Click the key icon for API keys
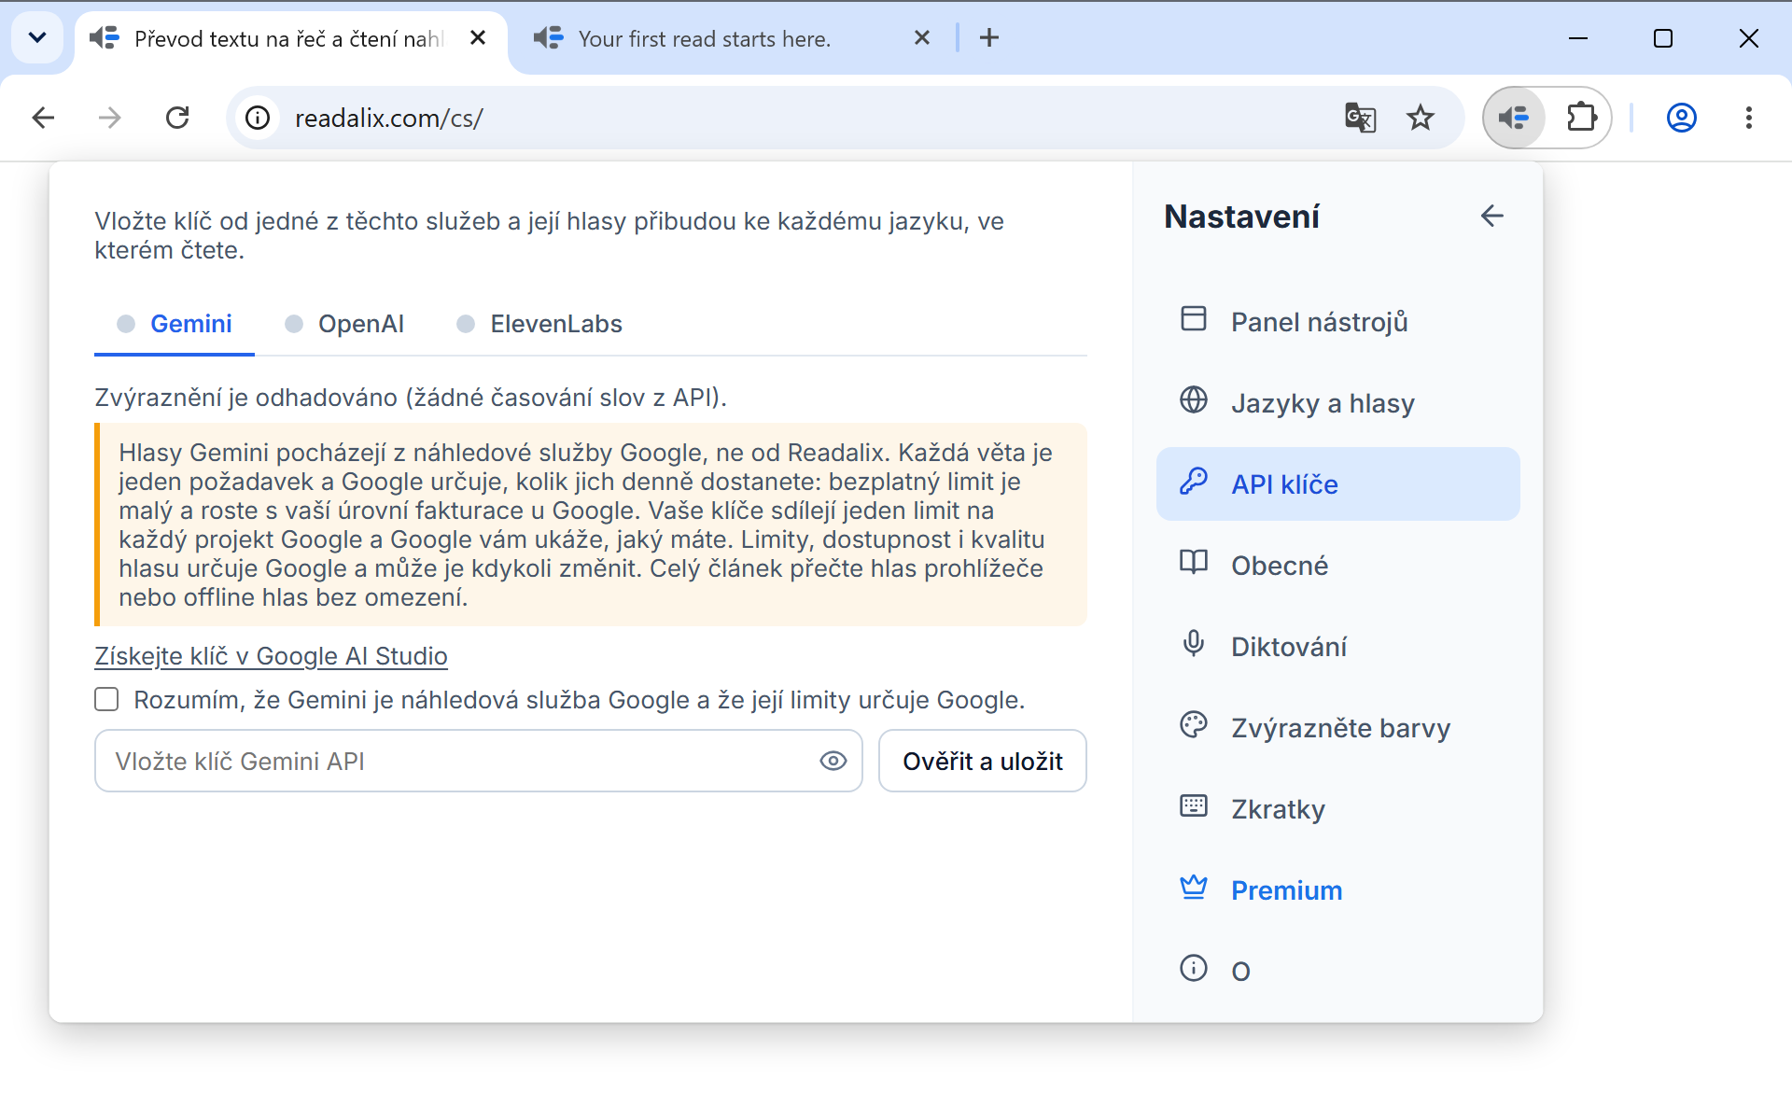The height and width of the screenshot is (1120, 1792). pyautogui.click(x=1194, y=481)
